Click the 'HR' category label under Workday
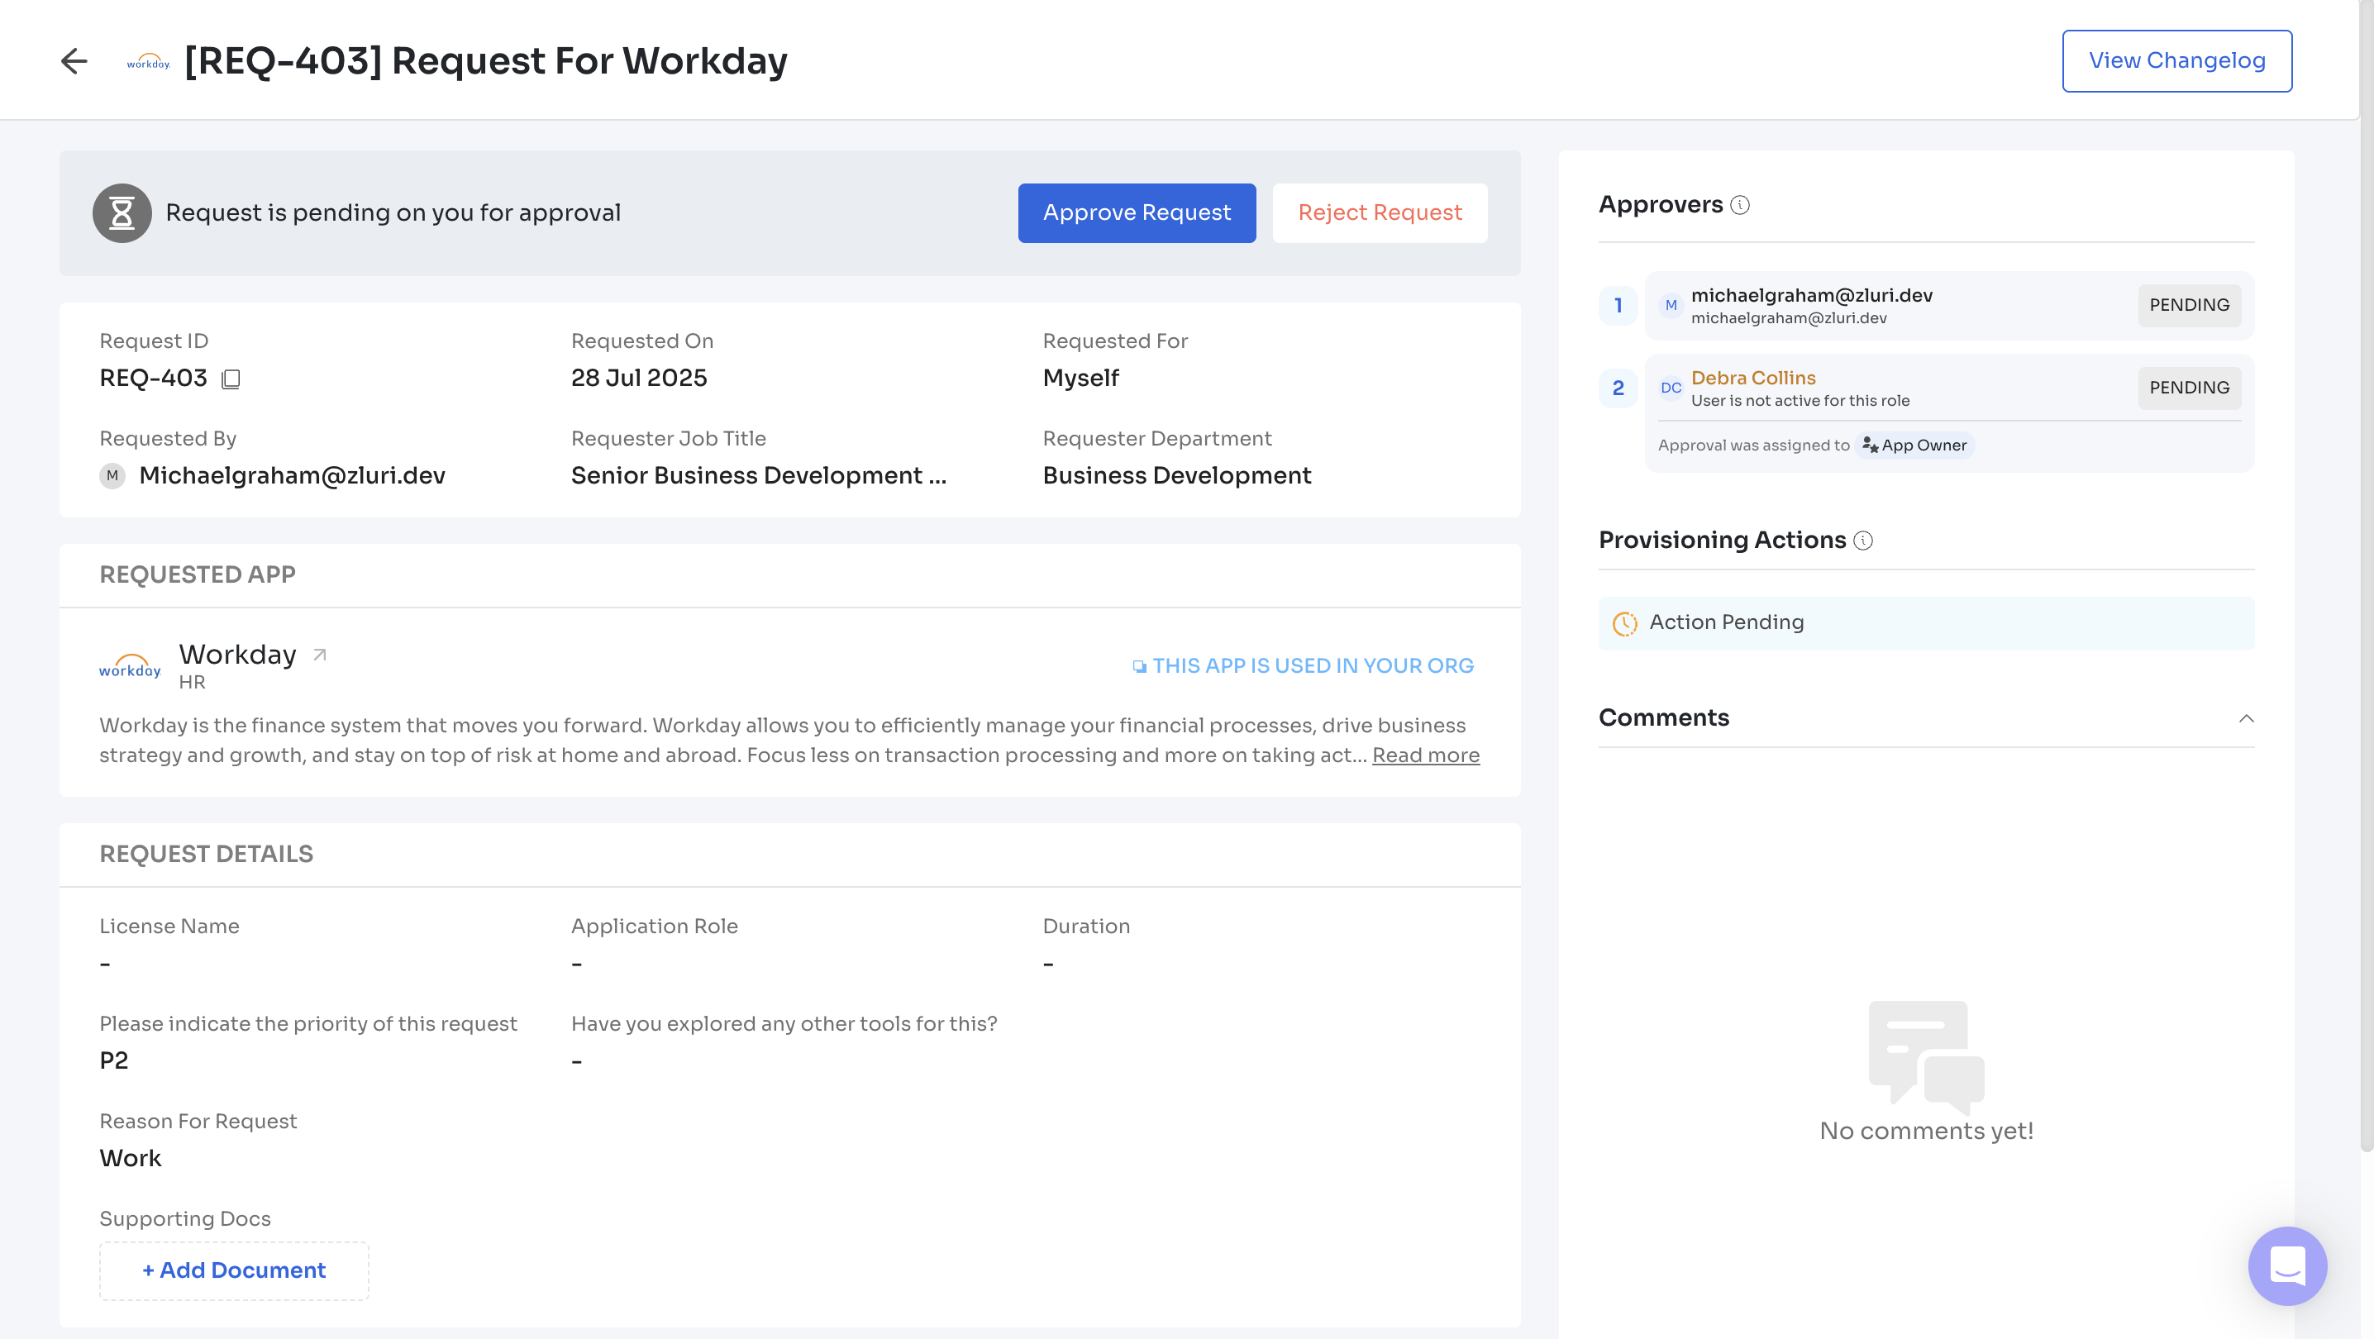This screenshot has width=2374, height=1339. tap(192, 682)
